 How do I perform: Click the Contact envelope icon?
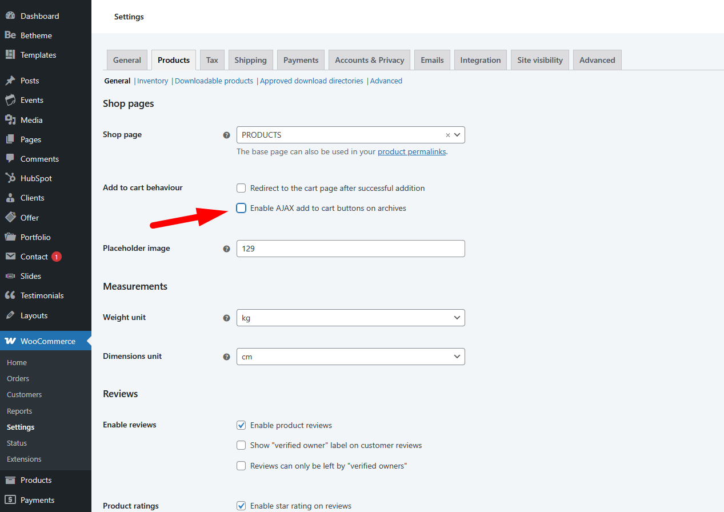pyautogui.click(x=10, y=257)
